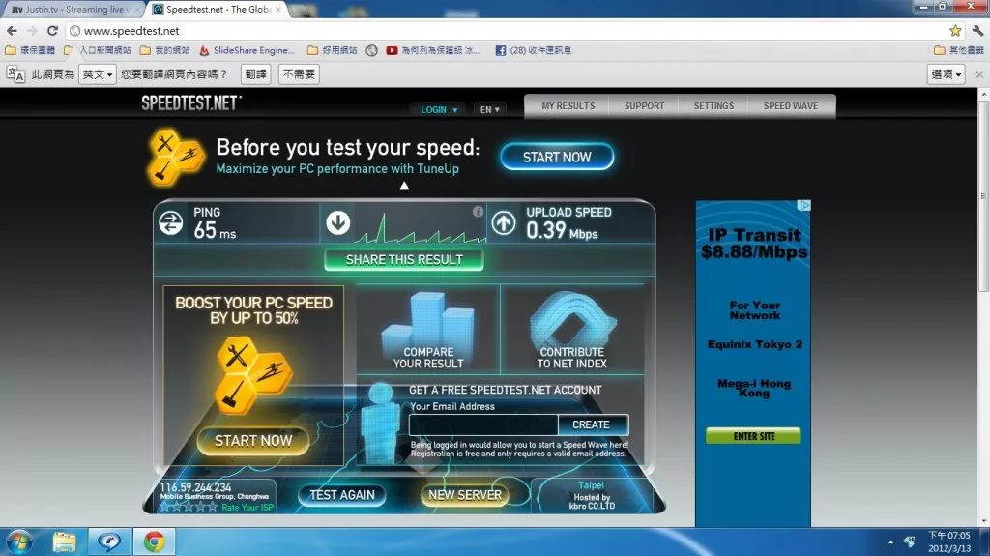Go back with the browser back arrow
This screenshot has width=990, height=556.
pos(12,30)
